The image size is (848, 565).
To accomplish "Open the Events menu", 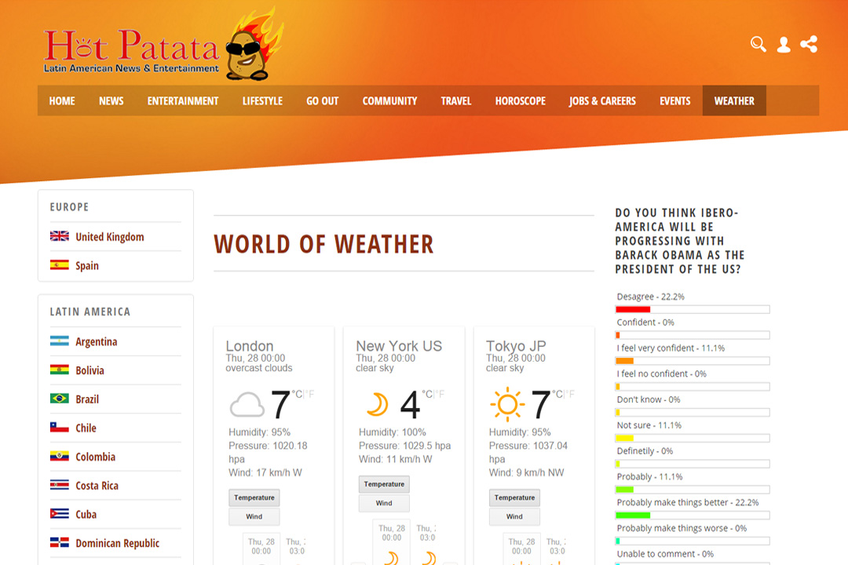I will click(x=675, y=101).
